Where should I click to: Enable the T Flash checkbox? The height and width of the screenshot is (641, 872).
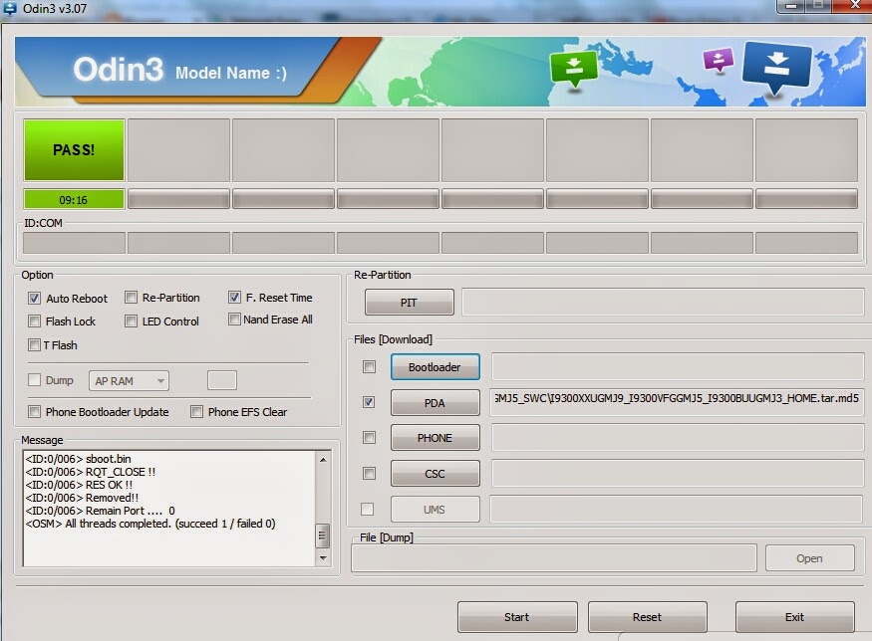pos(35,345)
